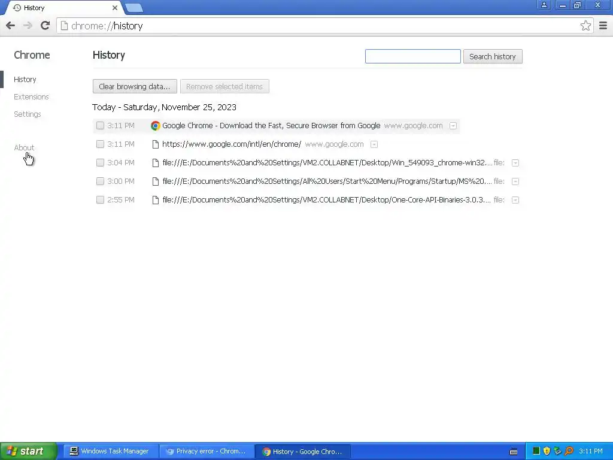This screenshot has width=613, height=460.
Task: Open the https://www.google.com/intl/en/chrome/ link
Action: (x=232, y=144)
